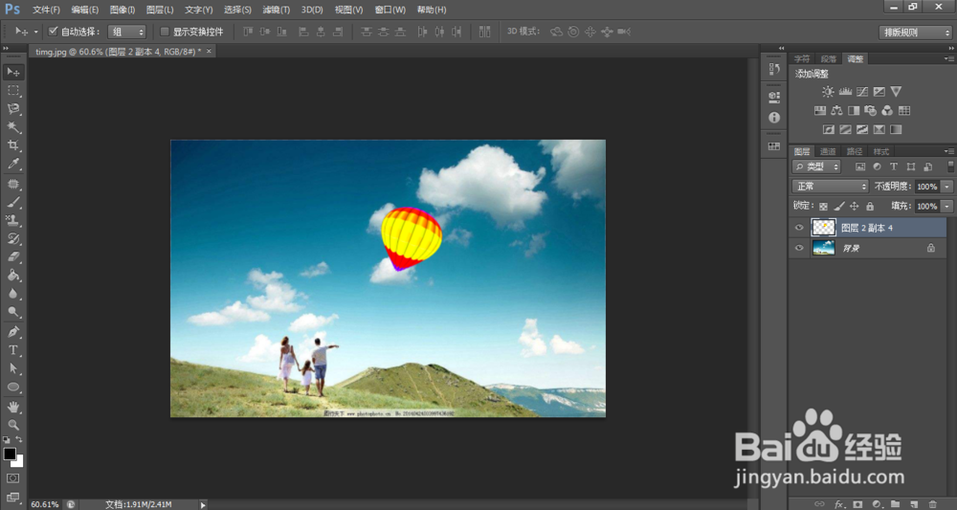Viewport: 957px width, 510px height.
Task: Toggle lock all padlock icon
Action: (x=870, y=206)
